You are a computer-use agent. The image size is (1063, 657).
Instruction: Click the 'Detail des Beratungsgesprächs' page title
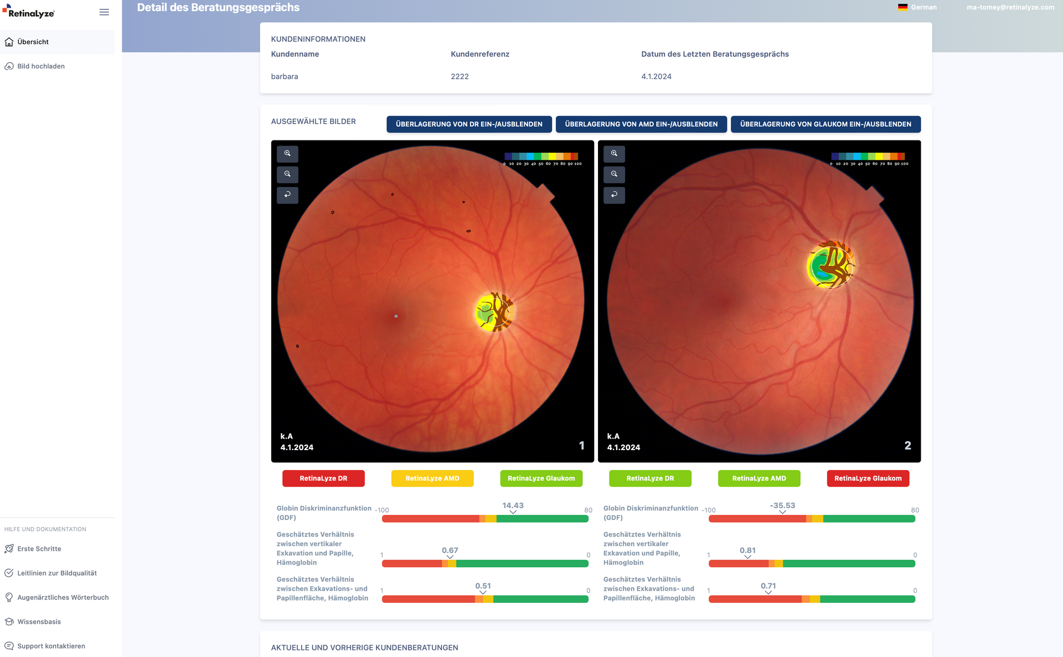pos(218,8)
